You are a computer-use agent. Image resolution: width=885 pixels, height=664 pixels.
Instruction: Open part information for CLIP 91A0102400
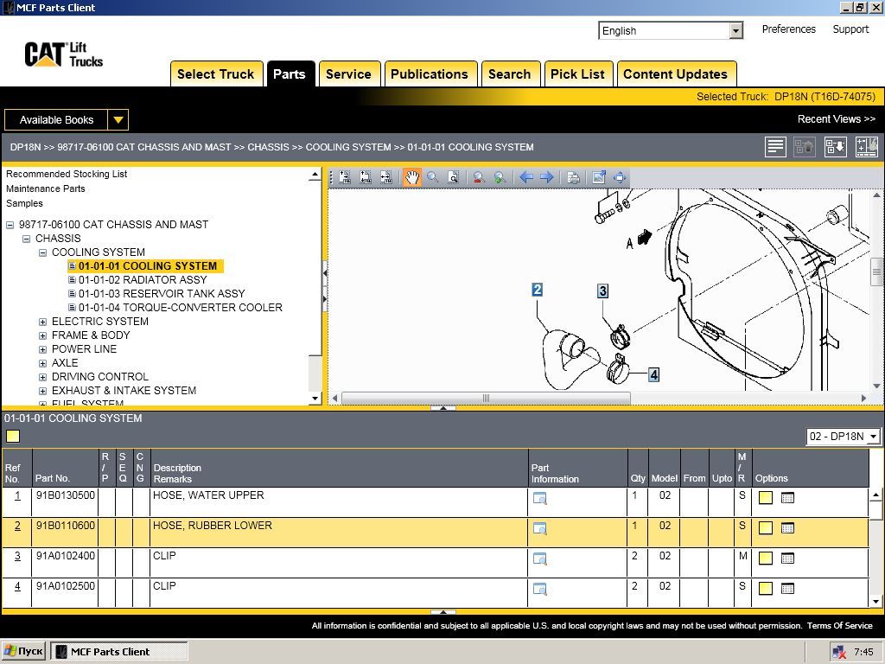pos(539,559)
